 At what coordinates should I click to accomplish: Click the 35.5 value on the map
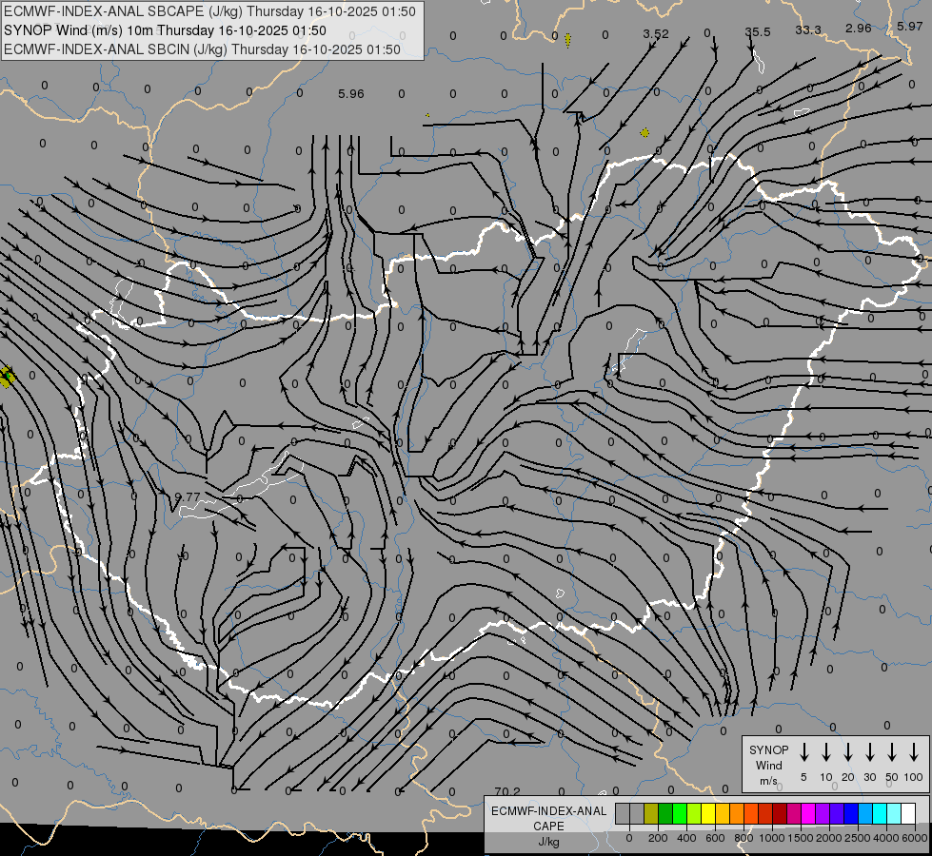(757, 32)
